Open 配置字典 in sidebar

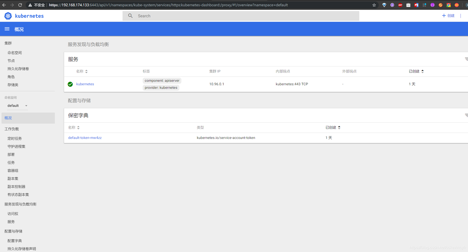click(x=15, y=241)
